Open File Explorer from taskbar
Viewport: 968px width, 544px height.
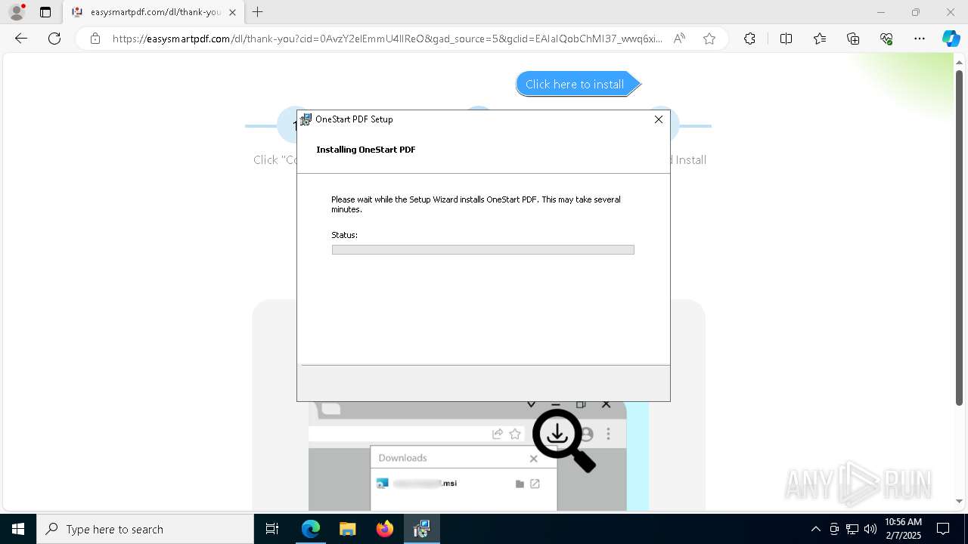coord(348,529)
